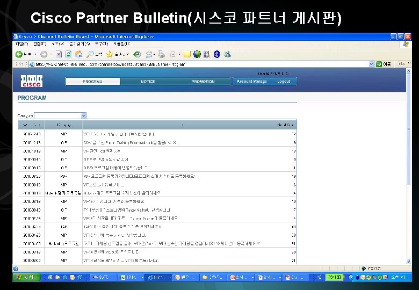Screen dimensions: 419x290
Task: Switch to the PROMOTION tab
Action: tap(203, 82)
